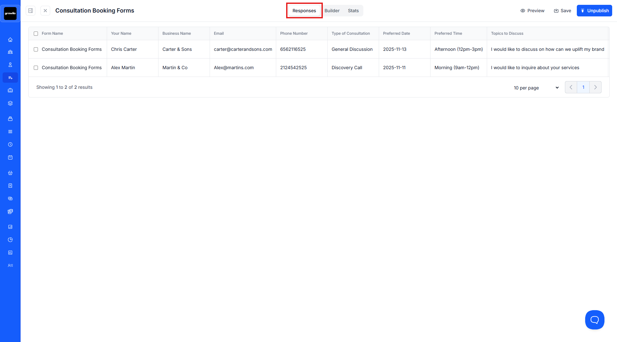The height and width of the screenshot is (342, 617).
Task: Open the chat support bubble
Action: click(594, 319)
